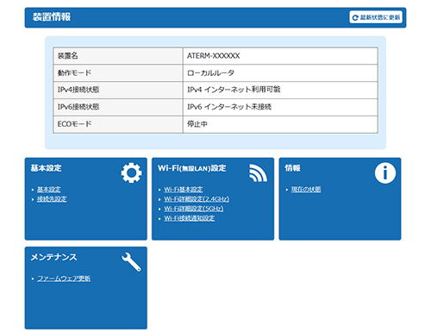The height and width of the screenshot is (332, 431).
Task: Click the Wi-Fi signal icon in the Wi-Fi設定 panel
Action: click(259, 173)
